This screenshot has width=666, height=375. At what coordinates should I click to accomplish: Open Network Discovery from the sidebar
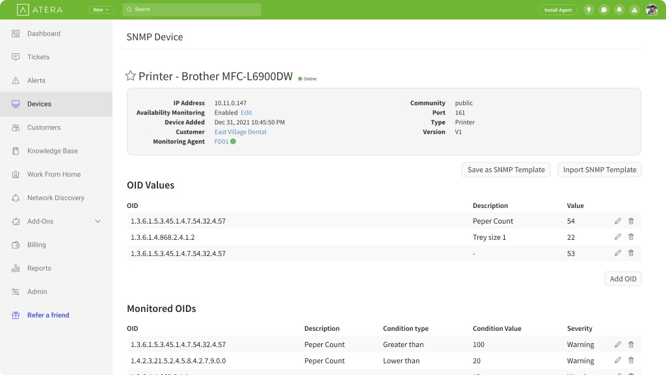pos(56,198)
